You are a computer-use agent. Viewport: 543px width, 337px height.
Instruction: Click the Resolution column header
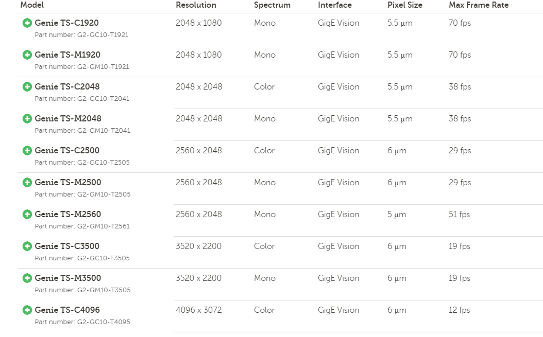click(196, 5)
